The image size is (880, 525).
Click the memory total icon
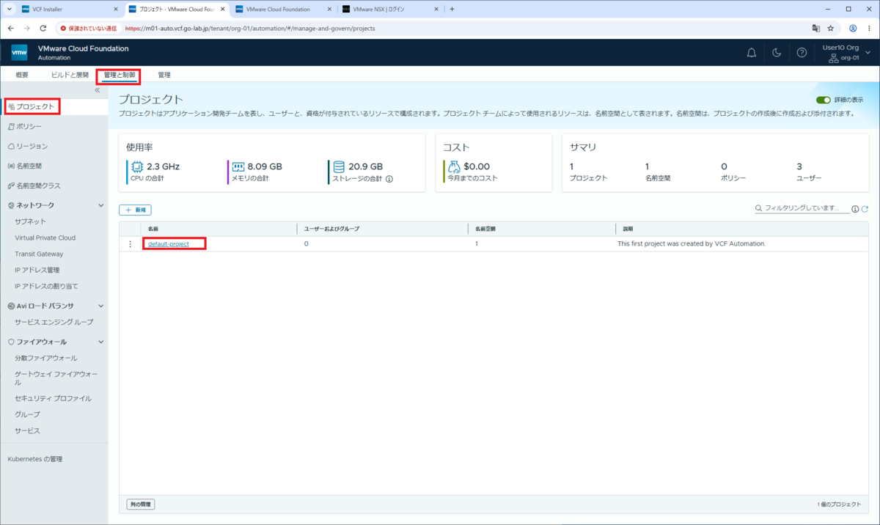click(238, 166)
